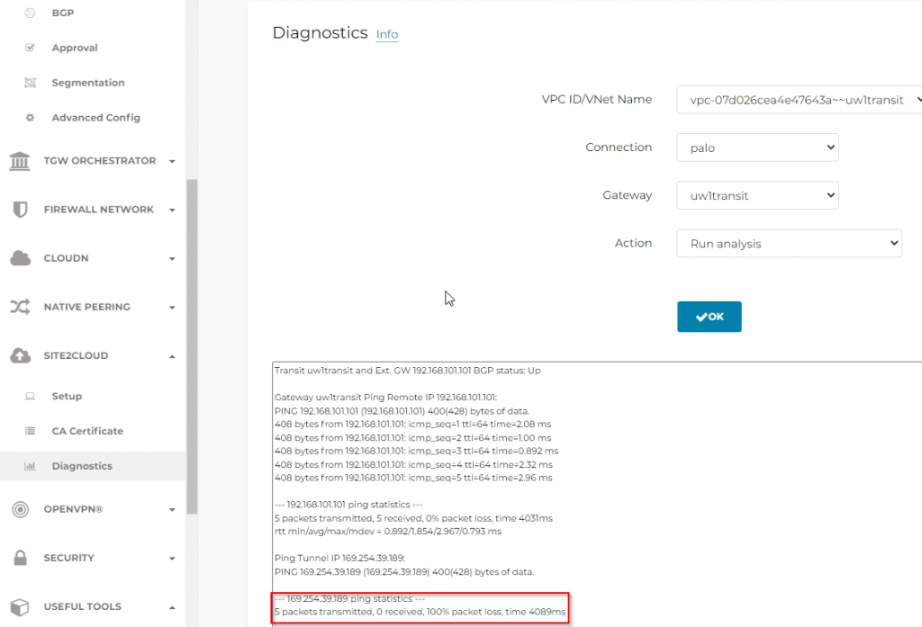Open the Connection dropdown showing palo
The height and width of the screenshot is (627, 922).
coord(757,148)
